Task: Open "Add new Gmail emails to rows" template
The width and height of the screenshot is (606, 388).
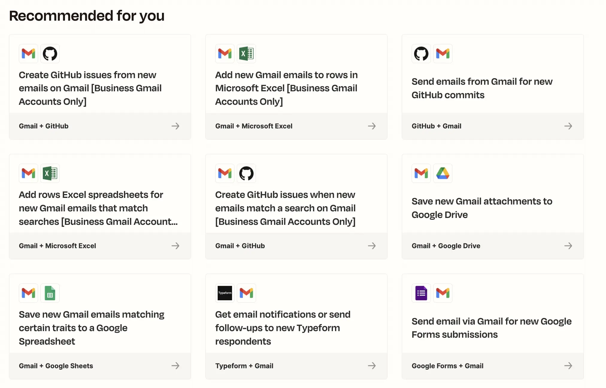Action: [286, 88]
